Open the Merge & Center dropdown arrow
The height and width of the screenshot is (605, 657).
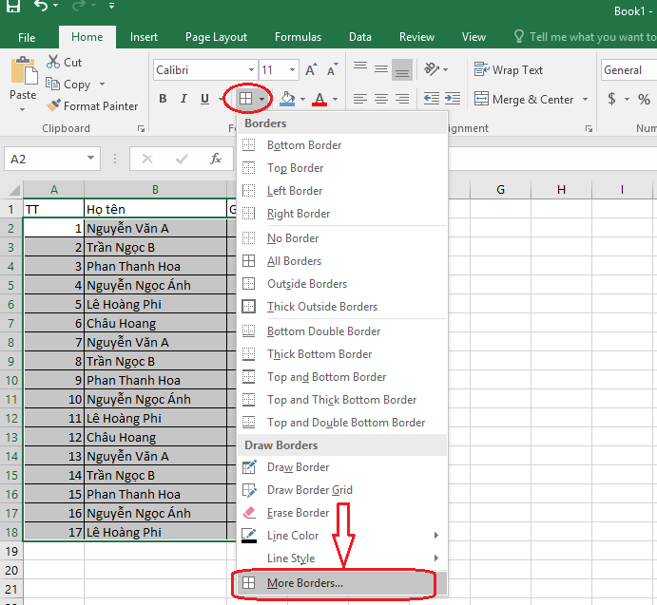tap(585, 99)
